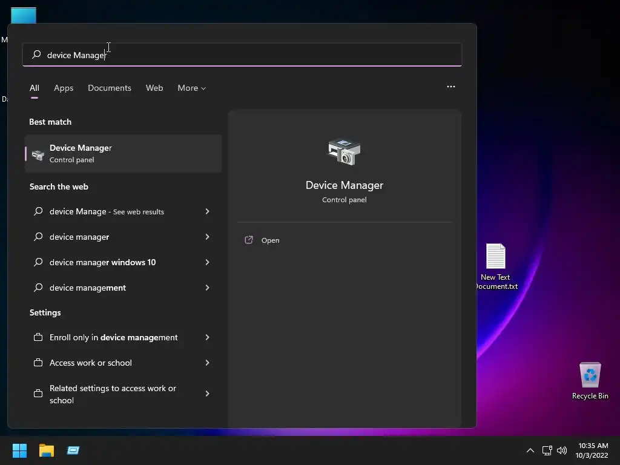Viewport: 620px width, 465px height.
Task: Click the Windows Start button
Action: tap(19, 450)
